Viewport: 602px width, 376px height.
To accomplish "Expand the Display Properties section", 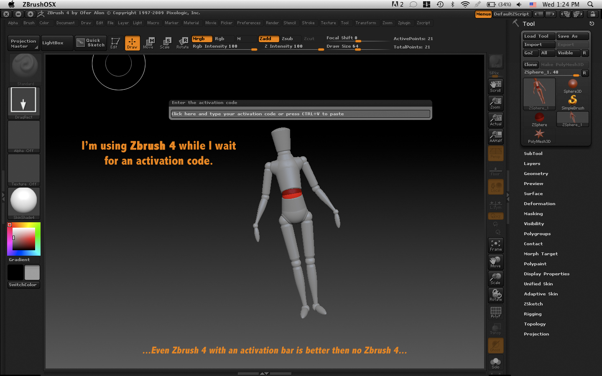I will pos(546,274).
